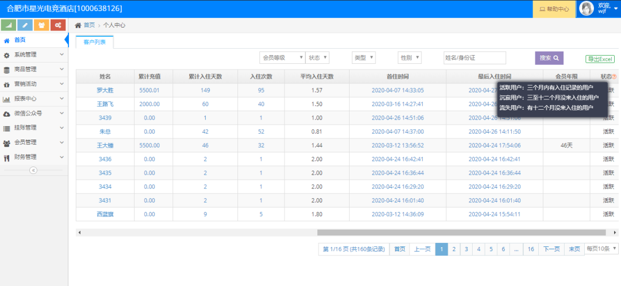Open the 每页10条 page size dropdown
The width and height of the screenshot is (621, 286).
point(601,249)
